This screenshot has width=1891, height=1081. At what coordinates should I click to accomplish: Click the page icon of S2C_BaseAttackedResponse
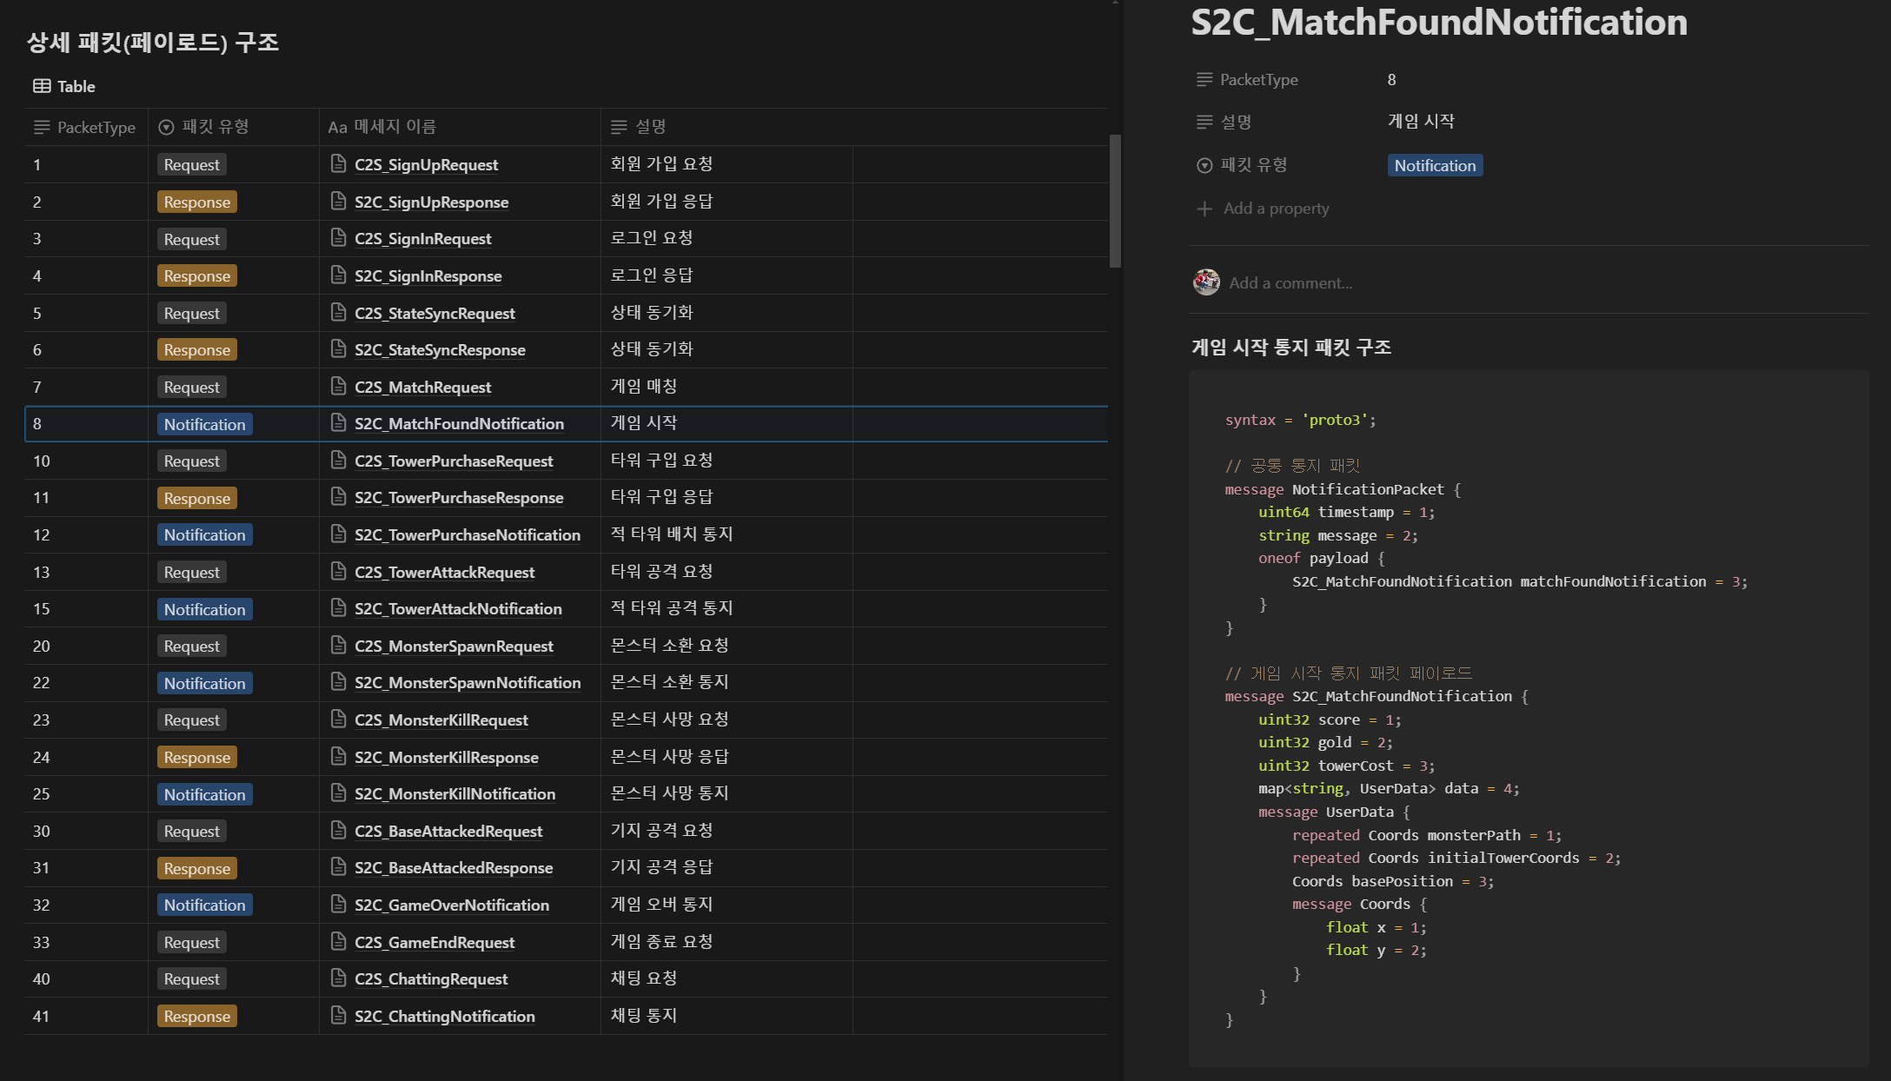(x=339, y=866)
